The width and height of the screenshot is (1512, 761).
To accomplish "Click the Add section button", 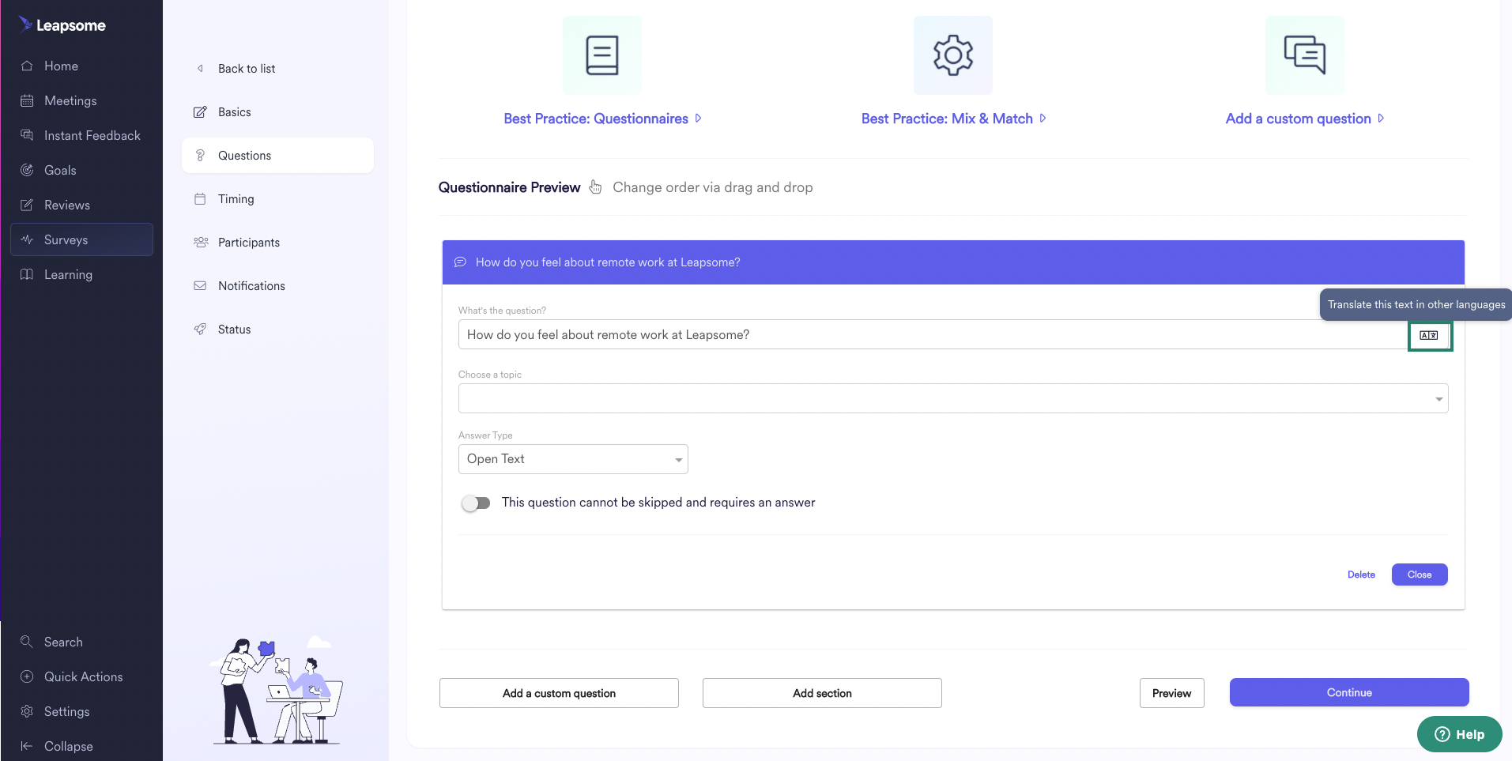I will 822,693.
